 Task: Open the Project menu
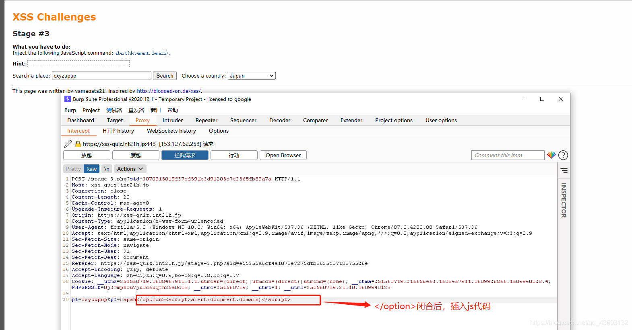[91, 110]
